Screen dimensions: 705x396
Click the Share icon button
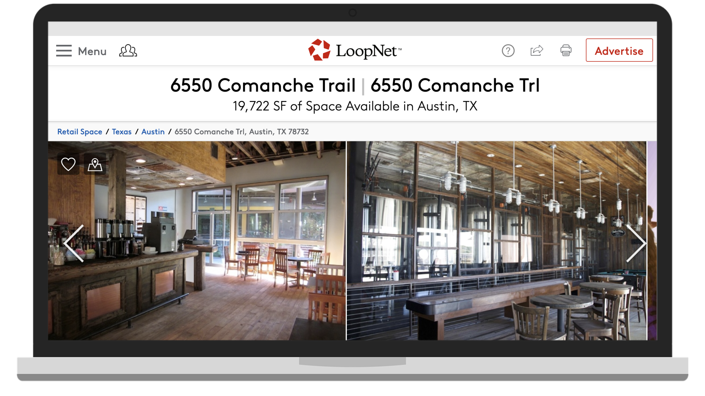click(x=537, y=50)
